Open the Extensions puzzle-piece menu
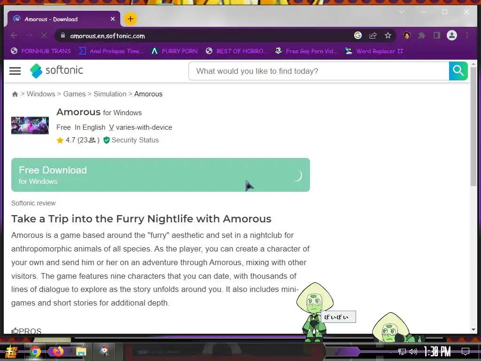Viewport: 481px width, 361px height. 422,36
